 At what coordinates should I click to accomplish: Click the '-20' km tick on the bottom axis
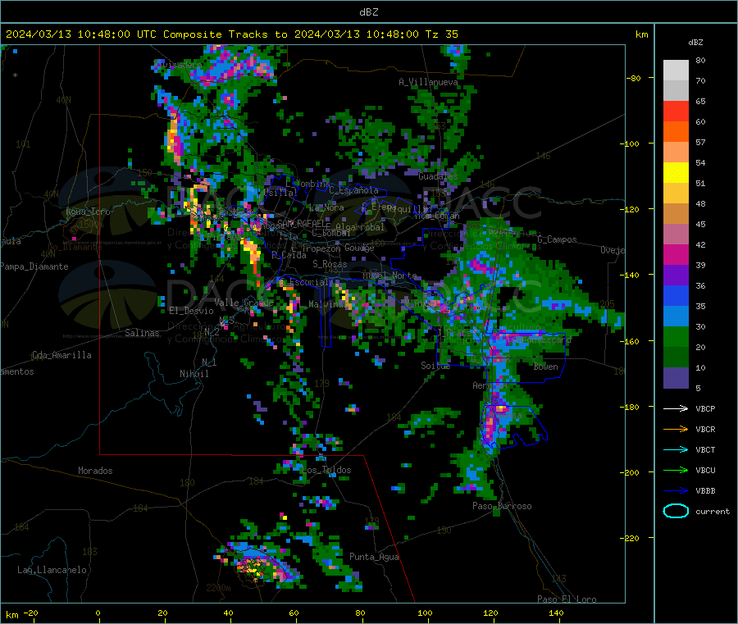pyautogui.click(x=30, y=613)
